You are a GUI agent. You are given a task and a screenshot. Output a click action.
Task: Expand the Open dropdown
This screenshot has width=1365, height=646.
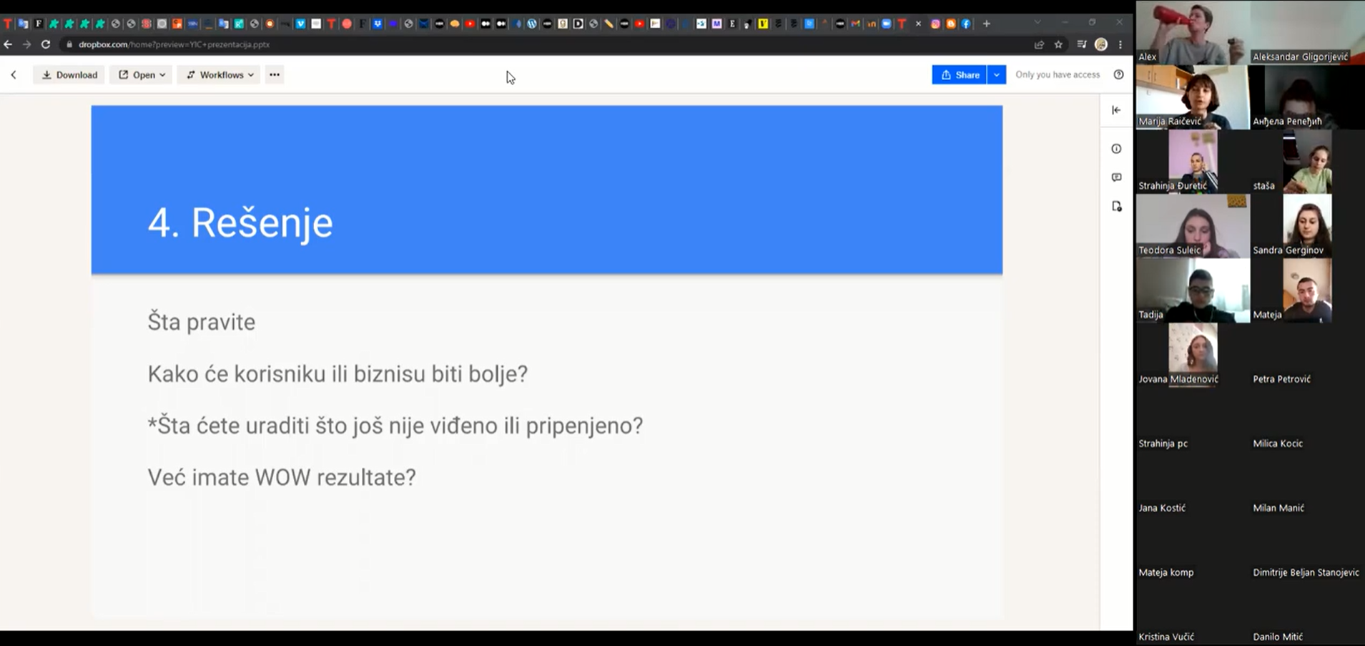coord(142,74)
